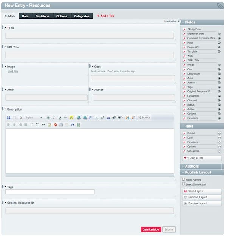Click the Save Layout button

pos(202,191)
